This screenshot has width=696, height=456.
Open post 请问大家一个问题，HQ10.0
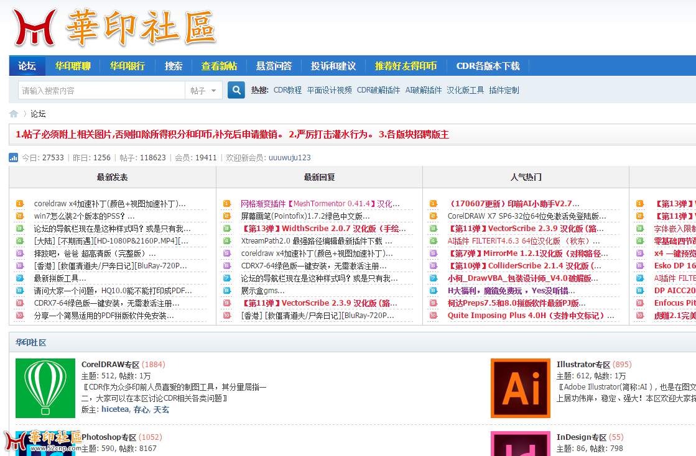[113, 291]
